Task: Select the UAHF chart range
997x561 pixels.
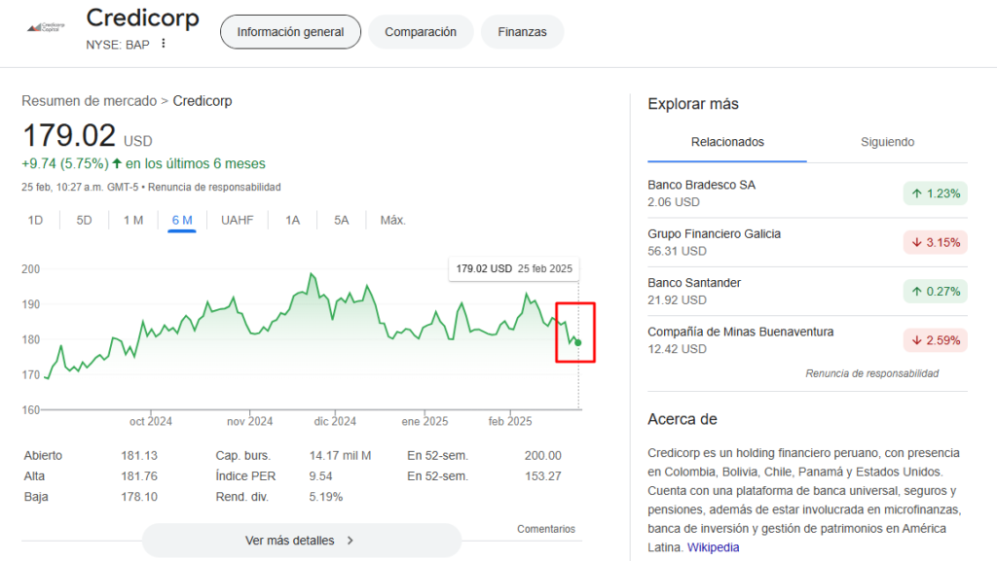Action: point(238,220)
